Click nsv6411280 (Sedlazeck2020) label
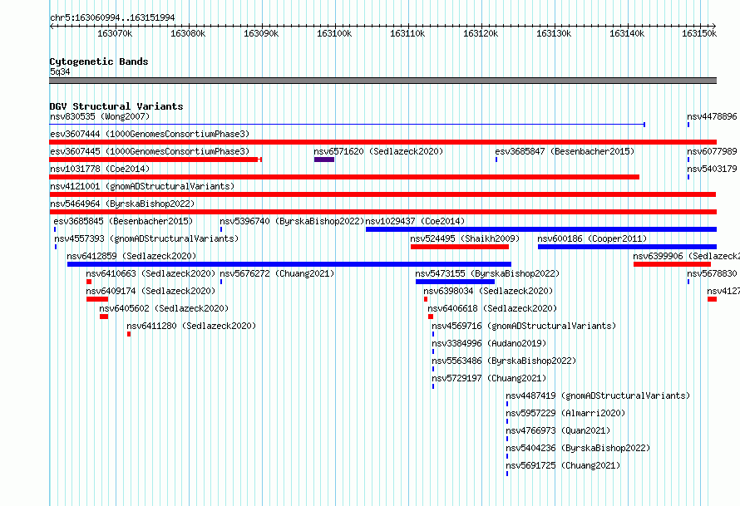The image size is (740, 506). click(x=191, y=326)
